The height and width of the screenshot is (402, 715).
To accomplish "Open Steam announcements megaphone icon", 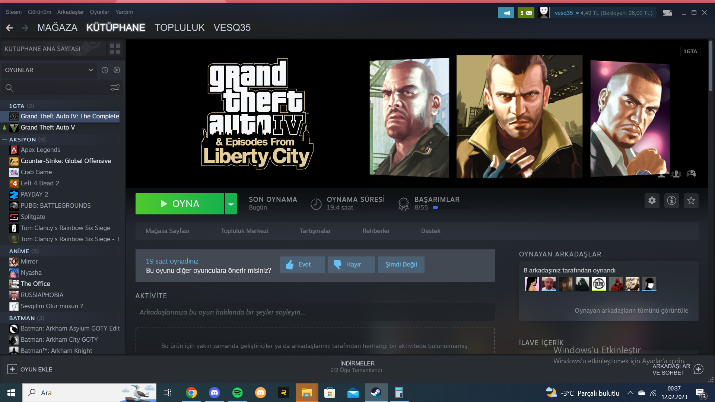I will [x=506, y=13].
